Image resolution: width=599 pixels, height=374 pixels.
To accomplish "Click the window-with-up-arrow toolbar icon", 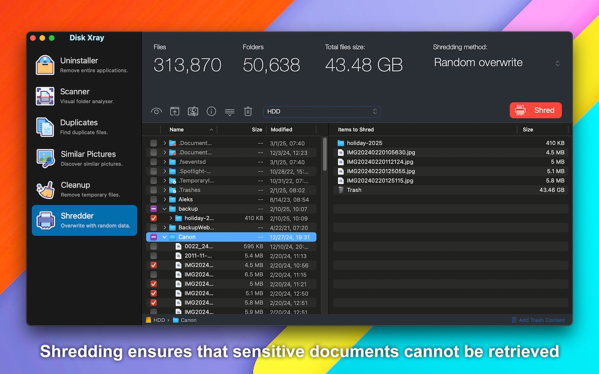I will (x=175, y=111).
